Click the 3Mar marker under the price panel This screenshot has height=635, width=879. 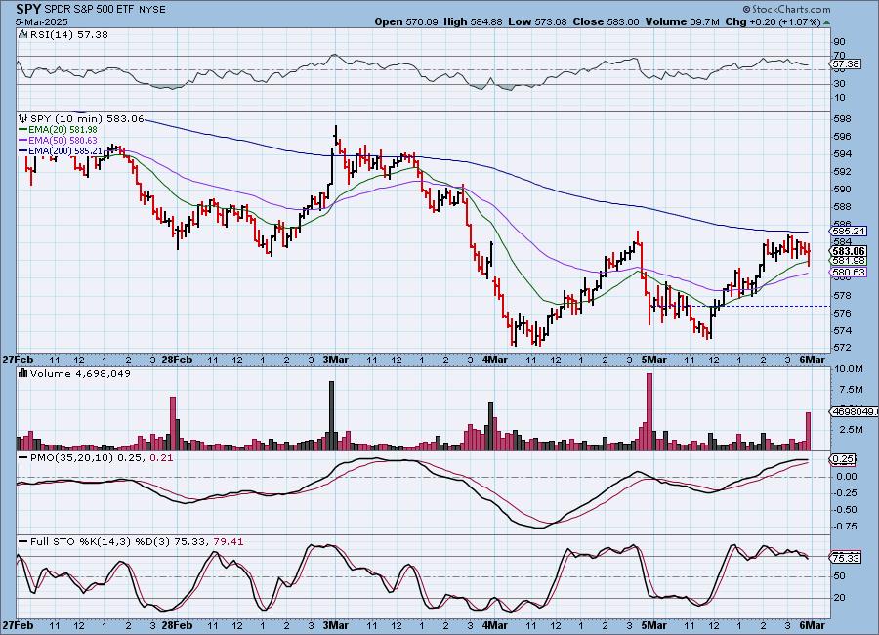336,360
